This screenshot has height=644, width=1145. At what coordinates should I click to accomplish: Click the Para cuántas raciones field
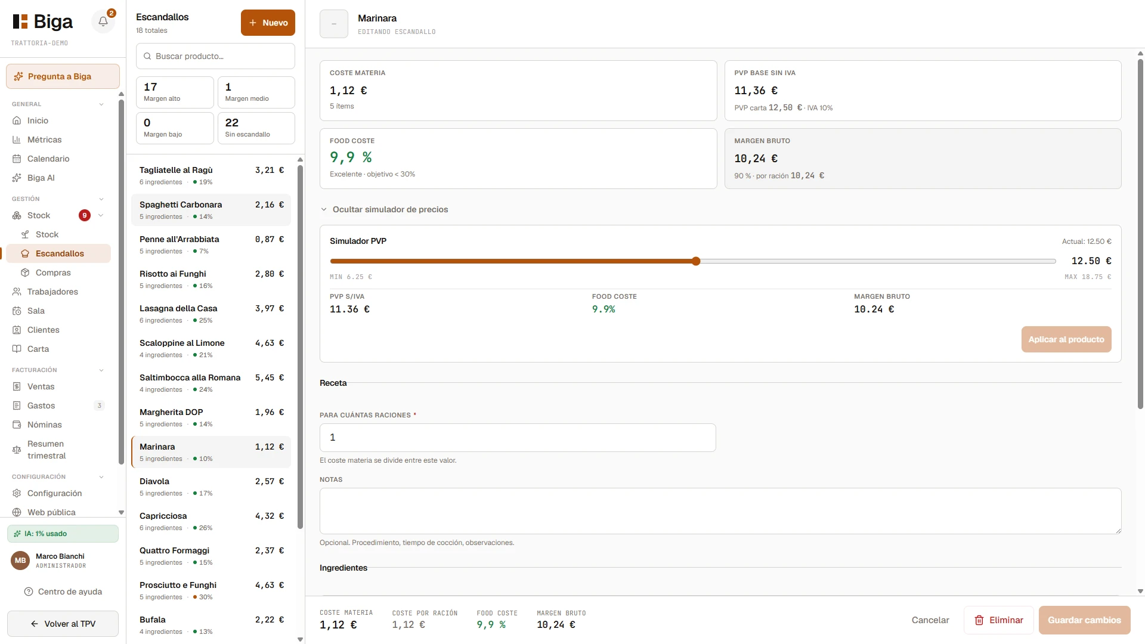click(518, 438)
